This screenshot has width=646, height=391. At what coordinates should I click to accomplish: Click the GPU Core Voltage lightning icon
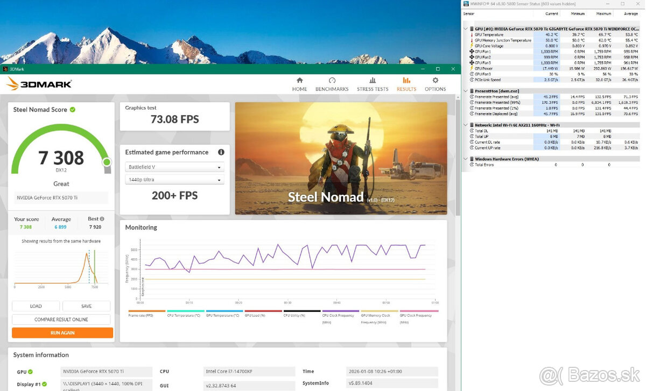click(x=472, y=46)
